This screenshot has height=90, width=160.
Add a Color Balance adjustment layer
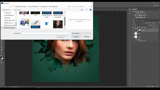(x=137, y=15)
